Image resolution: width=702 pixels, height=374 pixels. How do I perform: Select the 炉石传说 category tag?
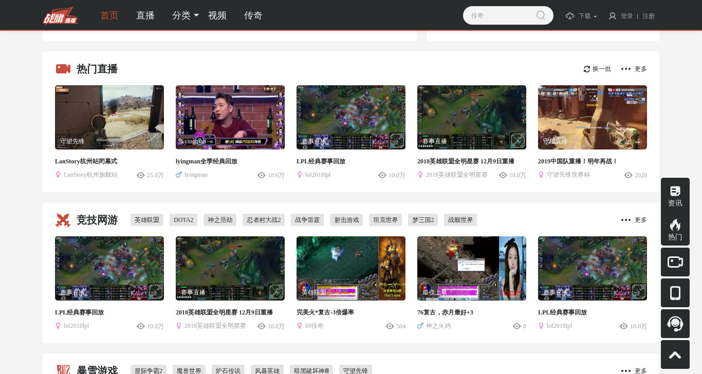click(228, 370)
